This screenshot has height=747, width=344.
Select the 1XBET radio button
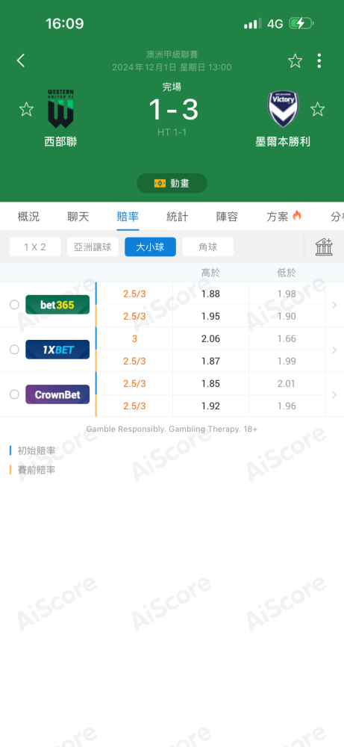[x=14, y=349]
